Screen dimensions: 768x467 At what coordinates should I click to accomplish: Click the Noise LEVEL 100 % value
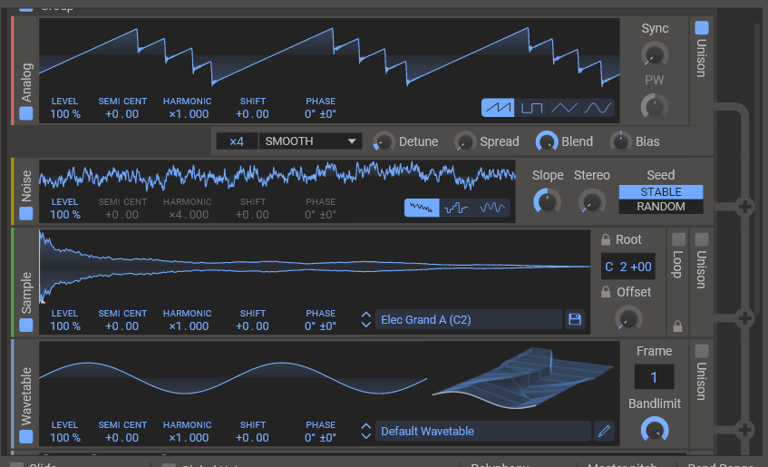(x=65, y=214)
